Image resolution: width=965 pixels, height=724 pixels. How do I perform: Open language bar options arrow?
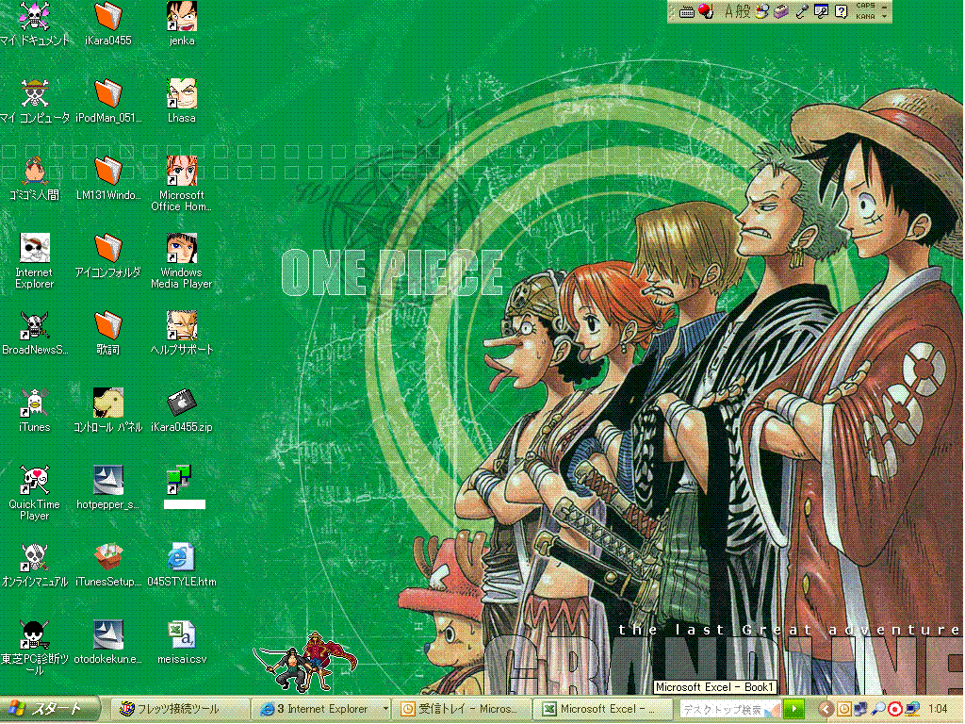pyautogui.click(x=885, y=17)
